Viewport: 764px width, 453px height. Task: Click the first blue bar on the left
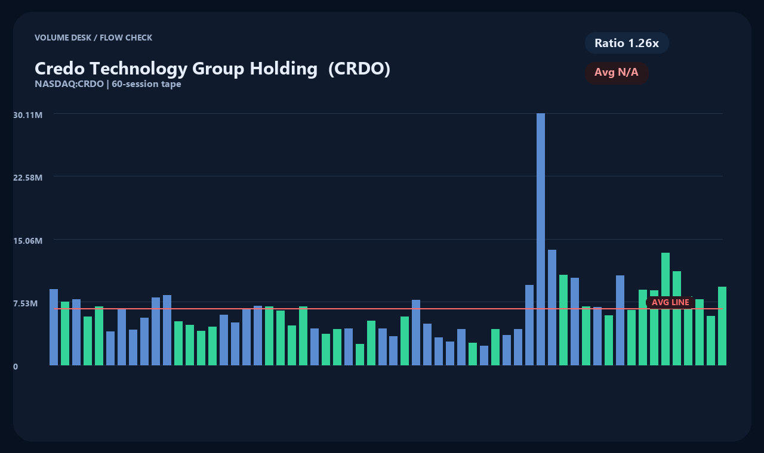pyautogui.click(x=54, y=327)
